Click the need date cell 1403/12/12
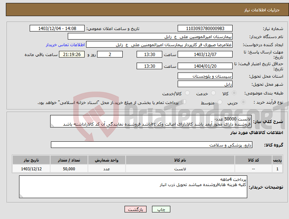The width and height of the screenshot is (289, 219). [x=31, y=169]
